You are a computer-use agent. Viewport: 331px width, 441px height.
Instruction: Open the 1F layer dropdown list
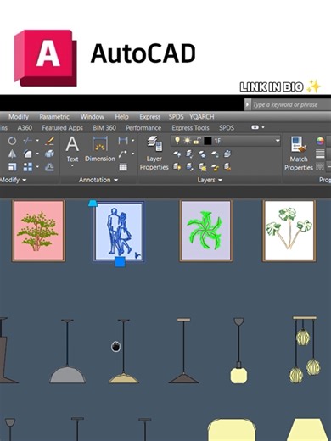[278, 141]
